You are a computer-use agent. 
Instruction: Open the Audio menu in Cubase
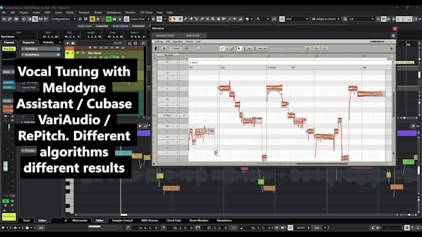(36, 12)
